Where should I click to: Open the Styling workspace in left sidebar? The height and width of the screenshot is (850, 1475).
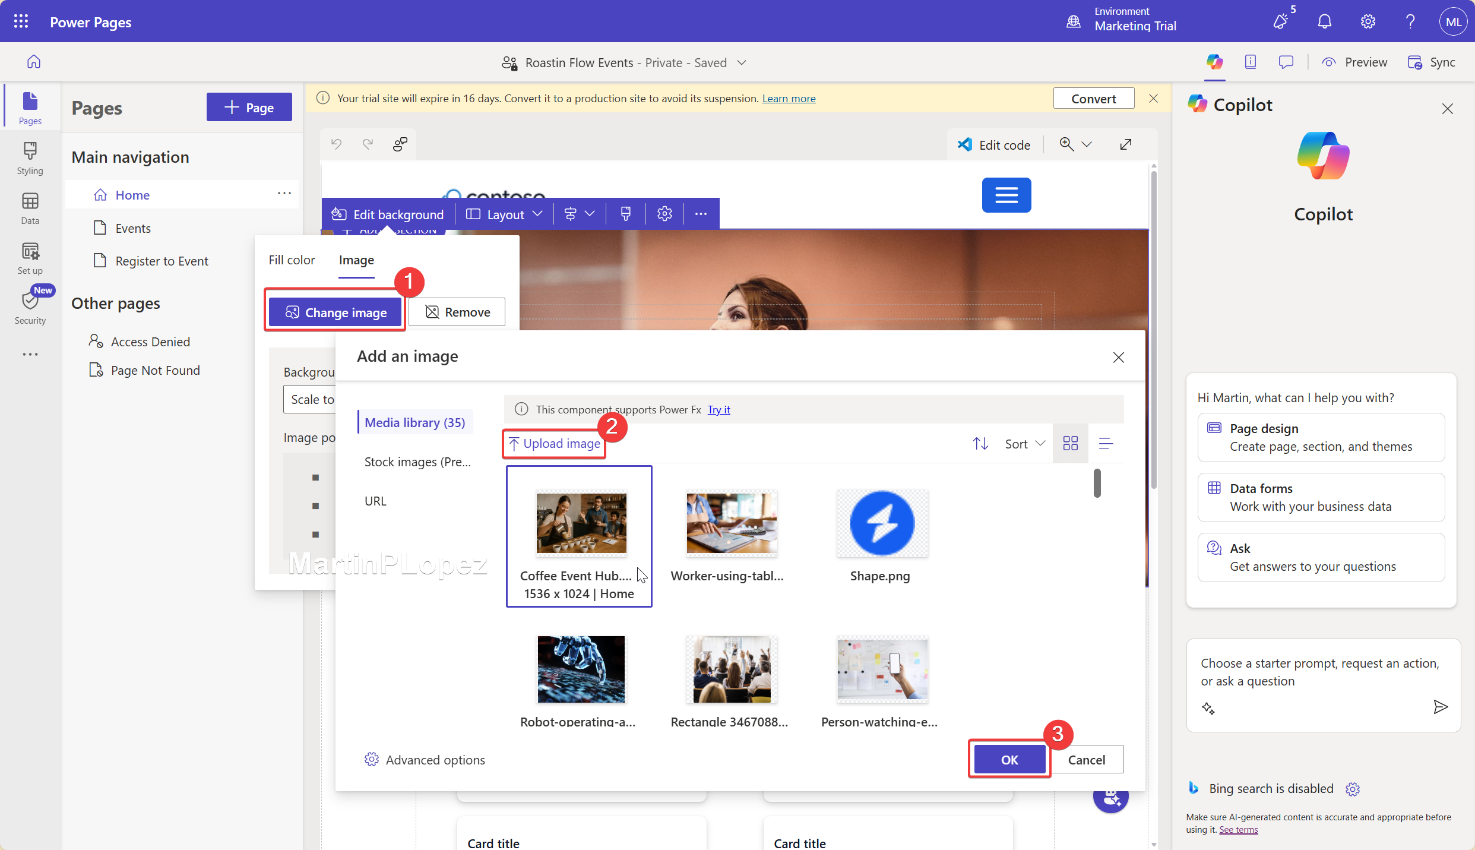pos(30,156)
